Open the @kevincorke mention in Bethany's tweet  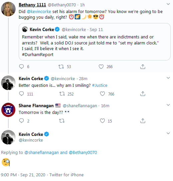(39, 12)
